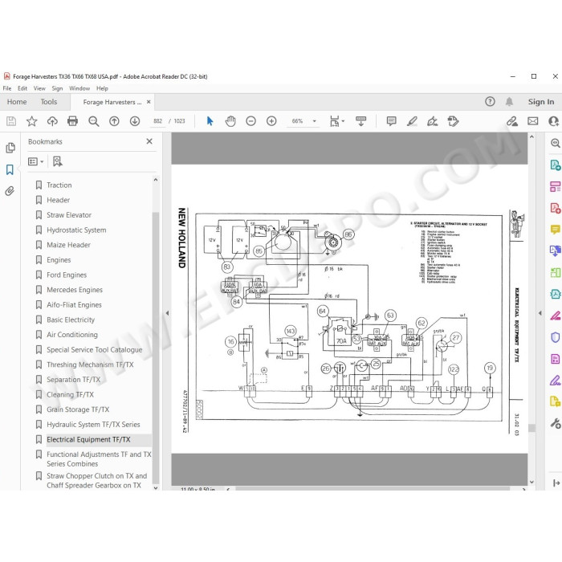The image size is (562, 562).
Task: Expand right tools pane with bottom arrow
Action: pyautogui.click(x=556, y=483)
